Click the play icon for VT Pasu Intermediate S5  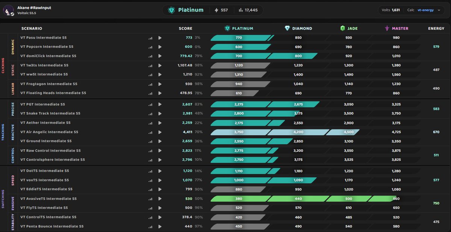[160, 38]
